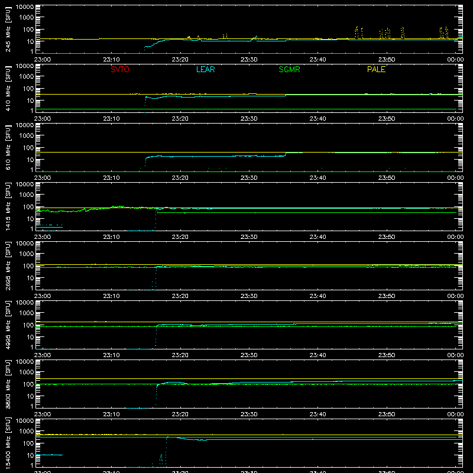The image size is (473, 473).
Task: Click the 10 y-axis value on 1415 MHz plot
Action: pos(30,219)
